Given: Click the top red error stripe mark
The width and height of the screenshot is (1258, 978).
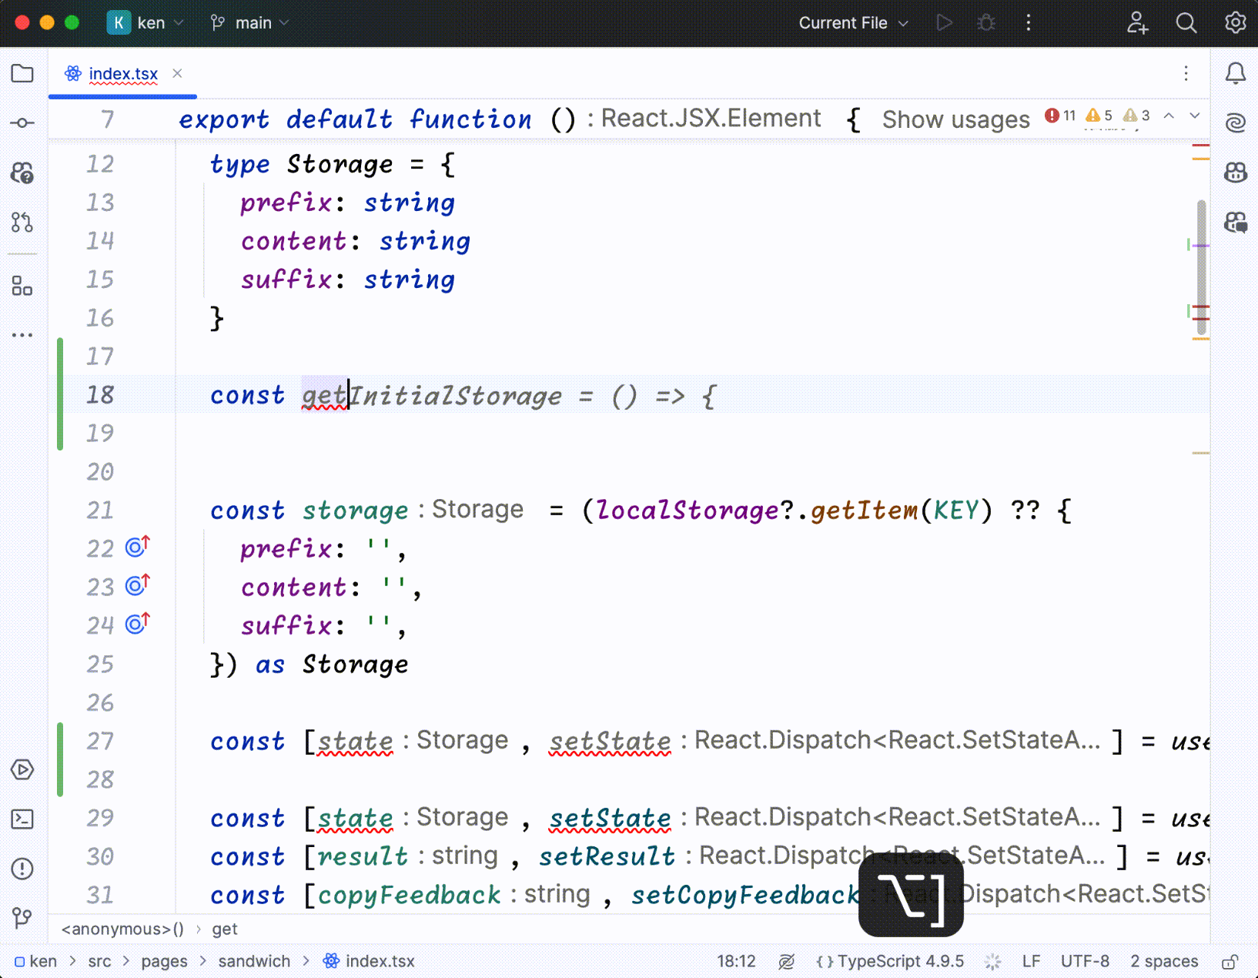Looking at the screenshot, I should pyautogui.click(x=1201, y=145).
